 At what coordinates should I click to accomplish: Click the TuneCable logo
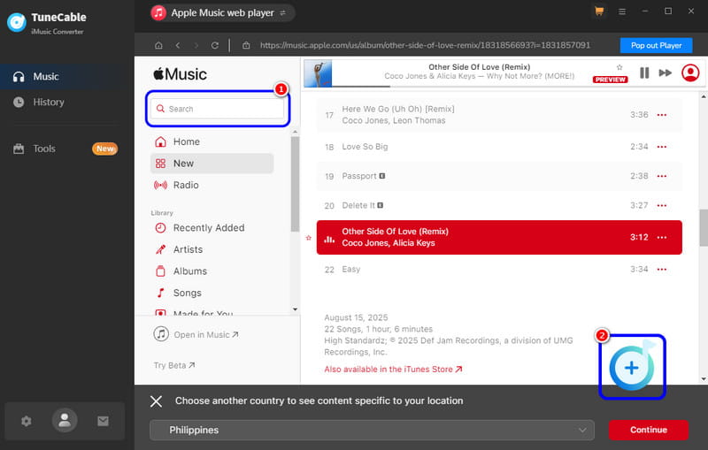pyautogui.click(x=17, y=23)
